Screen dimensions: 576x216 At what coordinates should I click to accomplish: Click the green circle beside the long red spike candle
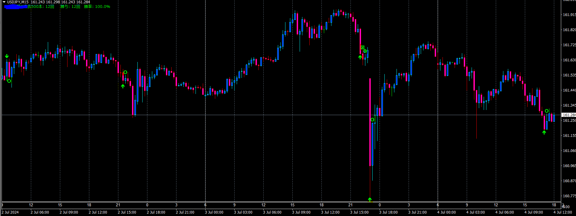[x=372, y=120]
